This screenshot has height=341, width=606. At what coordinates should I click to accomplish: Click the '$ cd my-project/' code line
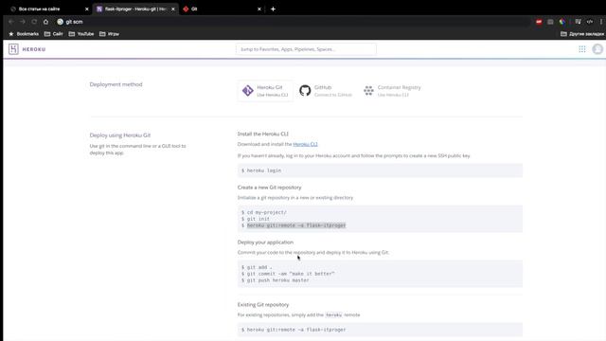click(x=264, y=212)
